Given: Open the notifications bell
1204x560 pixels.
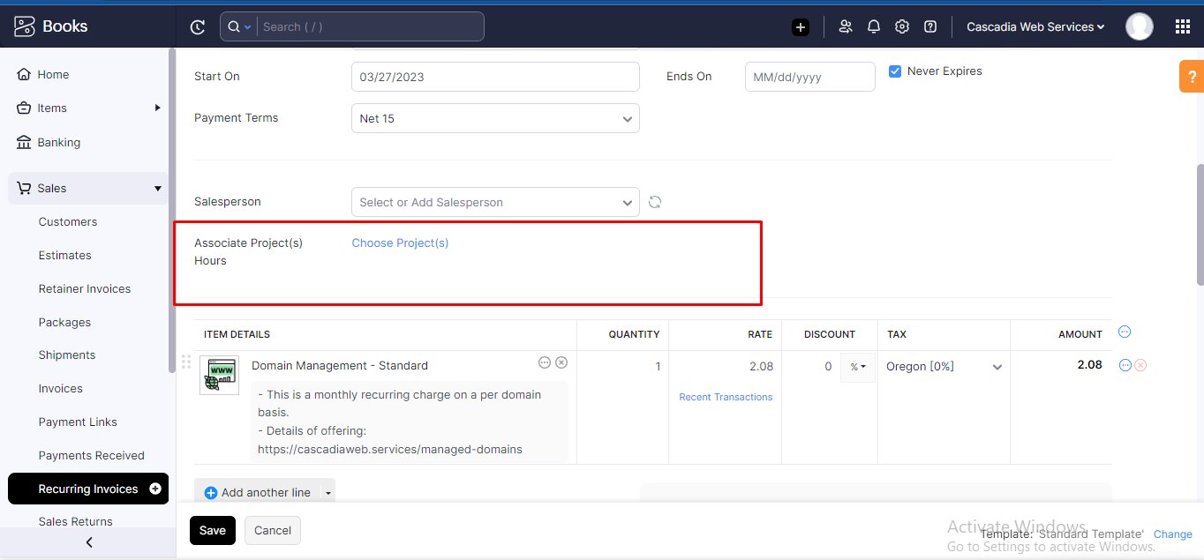Looking at the screenshot, I should click(874, 26).
